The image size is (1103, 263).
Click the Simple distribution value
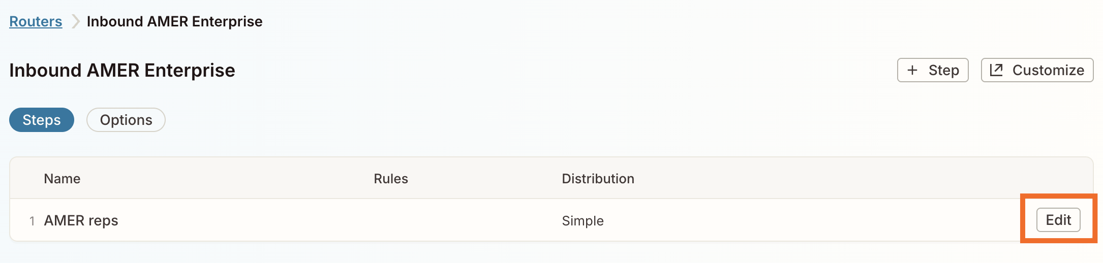(x=583, y=221)
